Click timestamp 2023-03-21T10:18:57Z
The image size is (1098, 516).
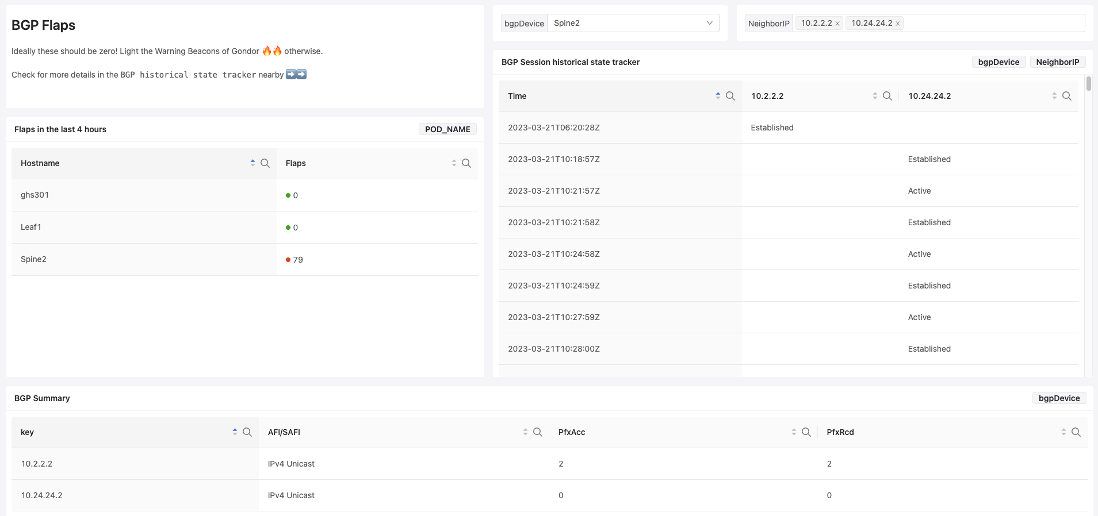554,159
